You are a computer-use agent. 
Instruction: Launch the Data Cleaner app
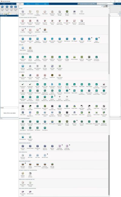point(45,12)
